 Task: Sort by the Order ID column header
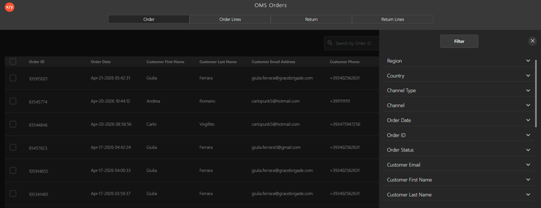point(36,62)
